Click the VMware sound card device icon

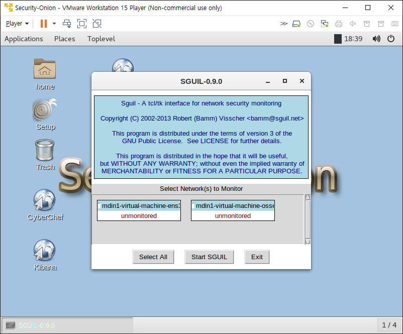(x=353, y=24)
